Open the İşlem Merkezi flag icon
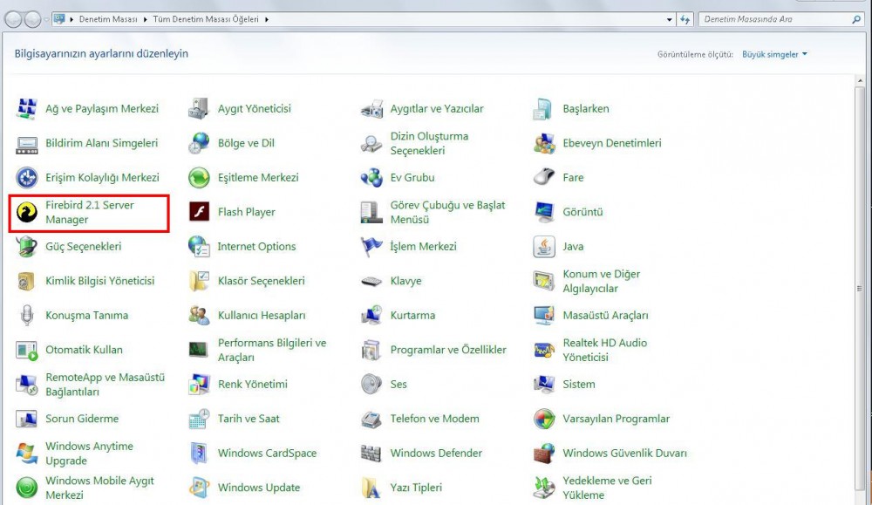 371,246
